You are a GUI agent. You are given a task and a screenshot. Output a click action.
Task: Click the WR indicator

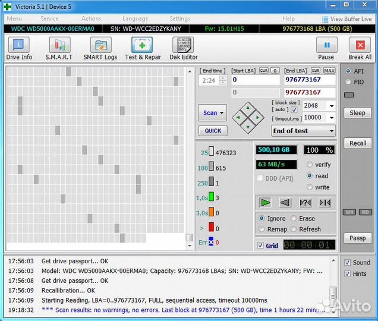(x=349, y=212)
